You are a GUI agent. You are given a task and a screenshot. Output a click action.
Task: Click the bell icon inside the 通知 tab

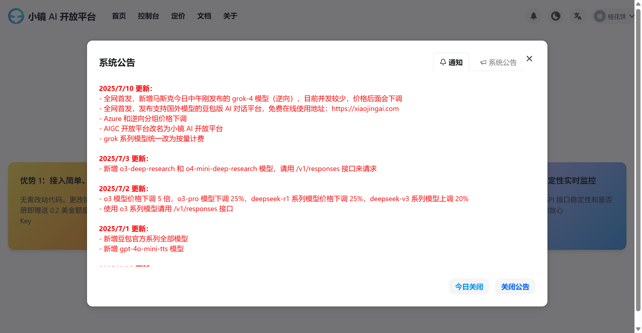tap(443, 62)
